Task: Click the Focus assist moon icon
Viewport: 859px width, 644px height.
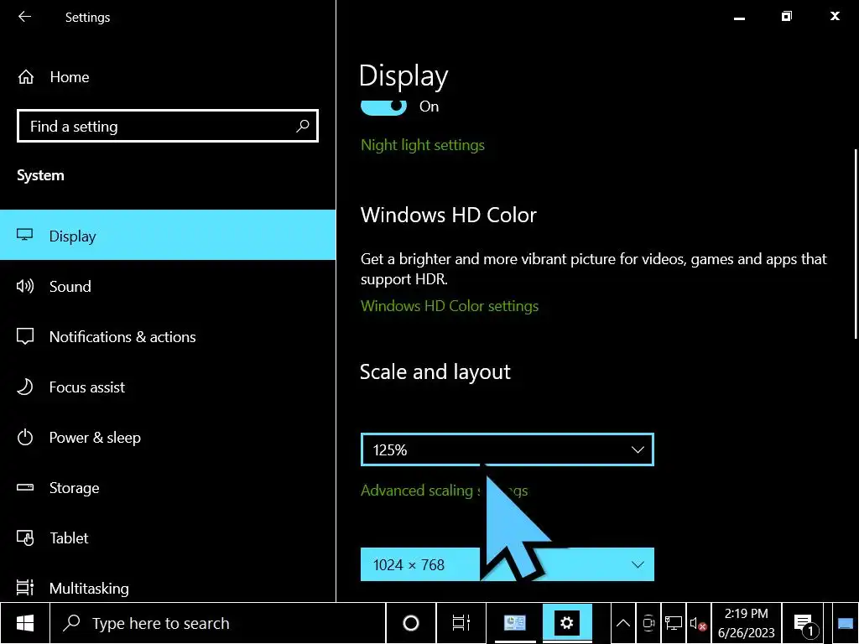Action: tap(24, 387)
